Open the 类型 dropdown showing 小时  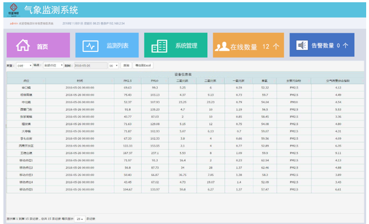[24, 66]
